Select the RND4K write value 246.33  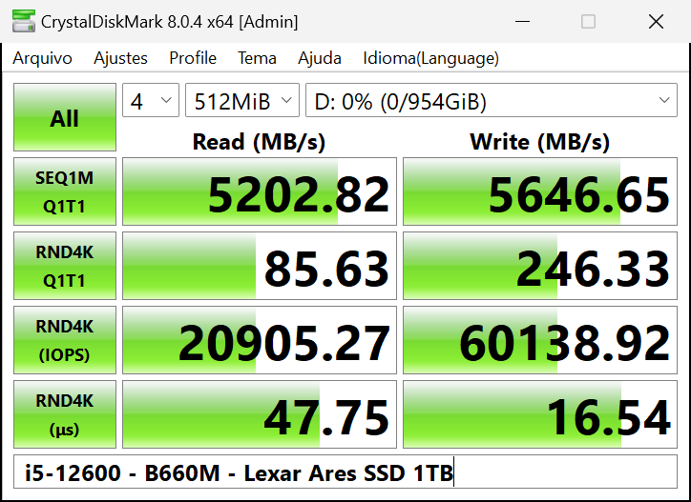pyautogui.click(x=540, y=266)
